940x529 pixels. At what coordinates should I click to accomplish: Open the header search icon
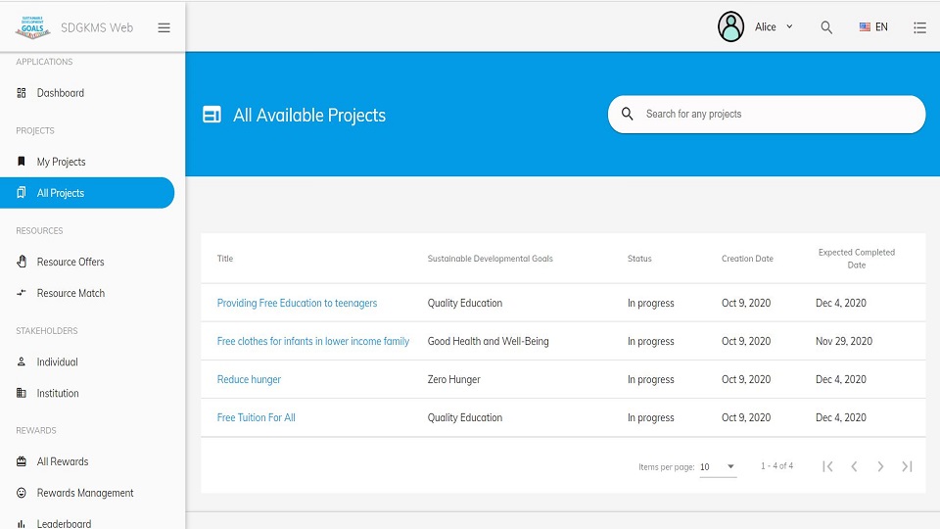point(826,27)
